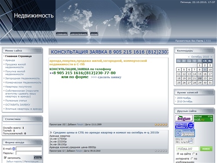Image resolution: width=217 pixels, height=163 pixels.
Task: Open Загородная Недвижимость menu item
Action: [x=23, y=78]
